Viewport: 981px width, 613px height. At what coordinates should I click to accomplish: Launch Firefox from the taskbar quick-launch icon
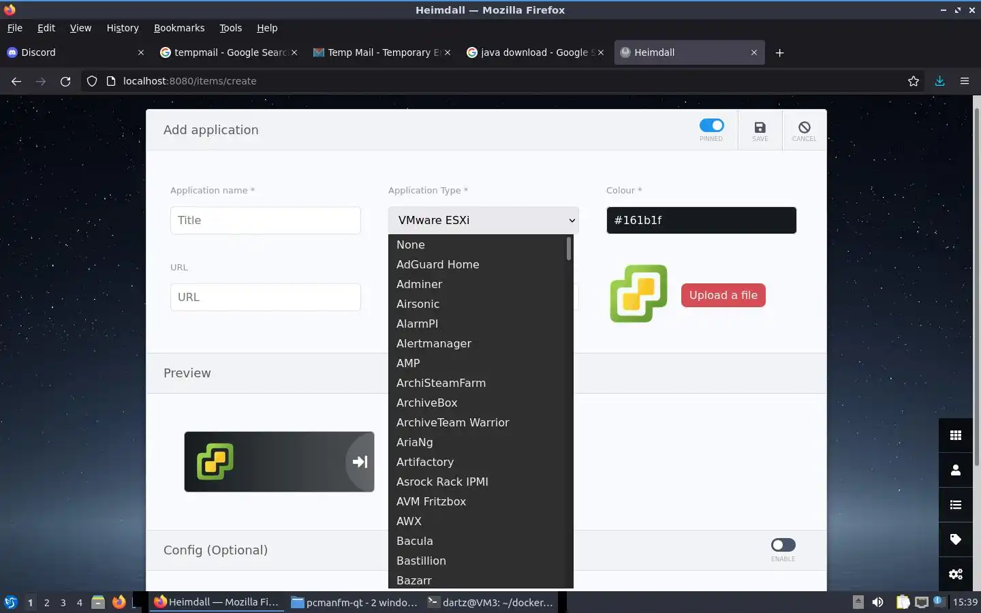click(119, 602)
